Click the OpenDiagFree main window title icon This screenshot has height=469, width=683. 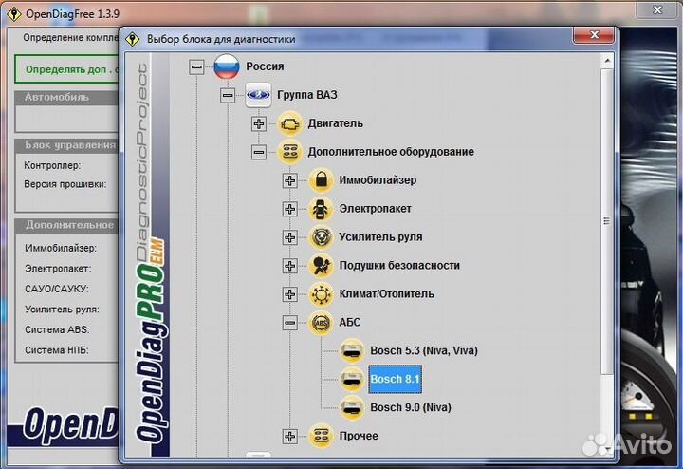14,14
